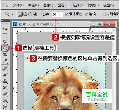This screenshot has height=110, width=119.
Task: Choose Subtract from Selection mode icon
Action: (30, 14)
